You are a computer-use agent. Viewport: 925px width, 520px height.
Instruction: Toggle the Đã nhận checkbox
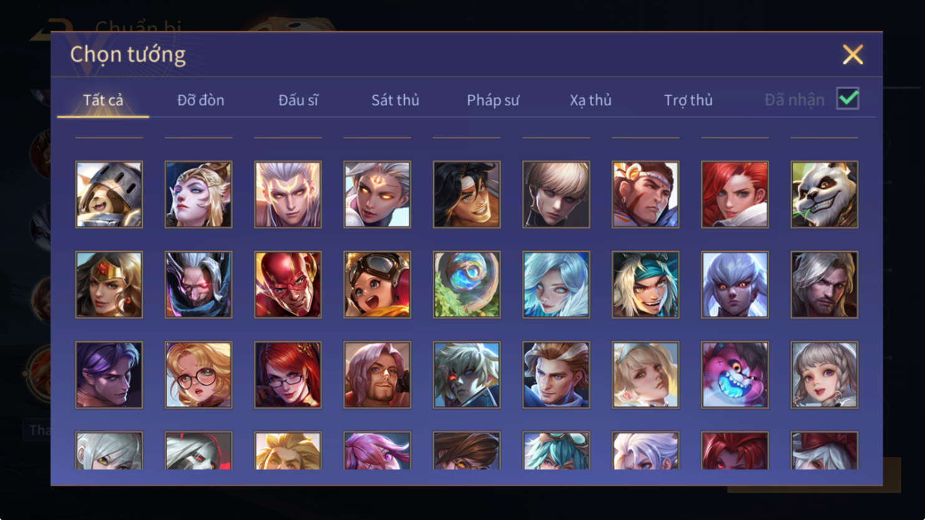point(848,99)
